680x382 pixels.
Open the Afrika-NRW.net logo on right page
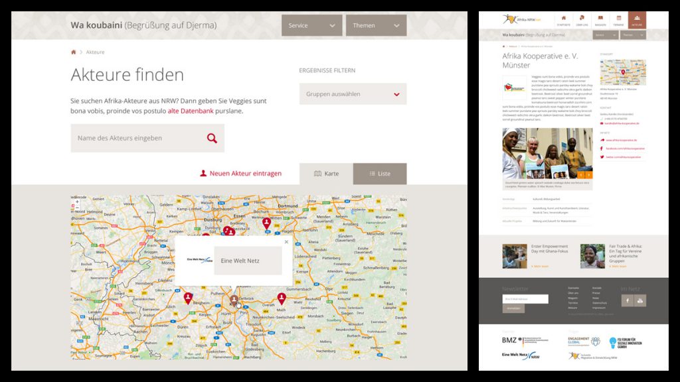(x=522, y=19)
